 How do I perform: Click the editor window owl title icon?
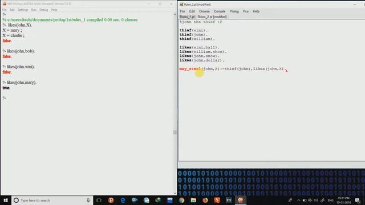coord(181,5)
